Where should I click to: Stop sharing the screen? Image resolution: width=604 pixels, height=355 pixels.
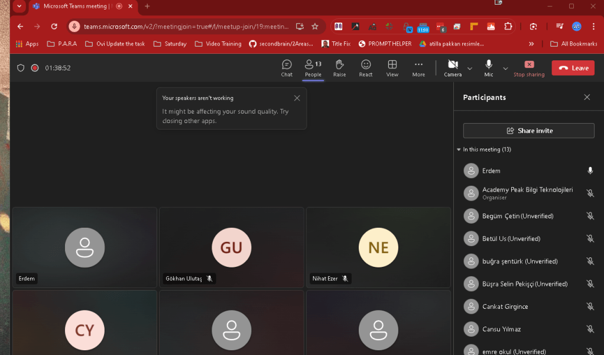point(529,68)
